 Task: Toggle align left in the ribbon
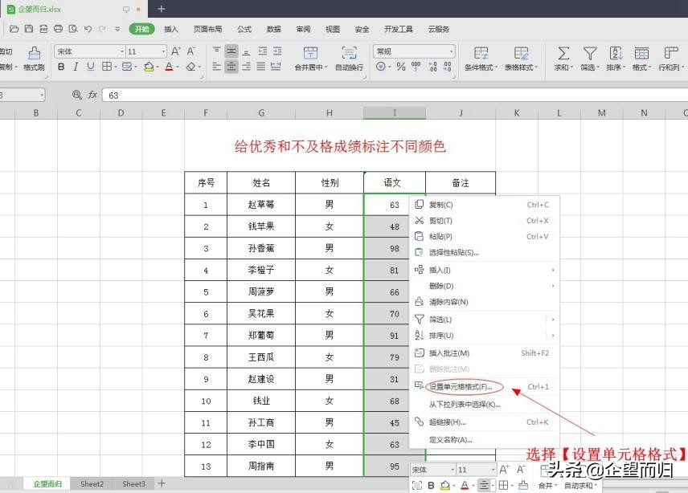216,67
